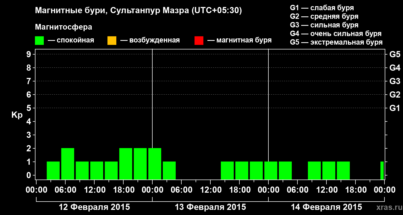Click 'G4 — очень сильная буря' legend line

[336, 34]
